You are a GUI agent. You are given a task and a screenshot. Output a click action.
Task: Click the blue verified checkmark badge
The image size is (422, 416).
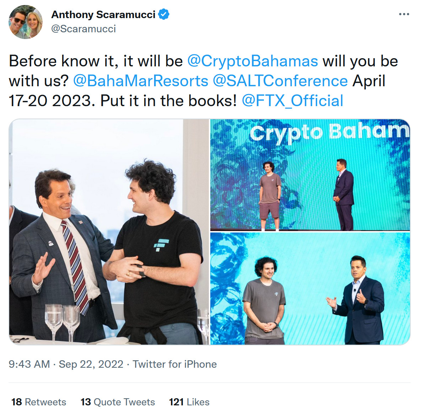(x=164, y=15)
